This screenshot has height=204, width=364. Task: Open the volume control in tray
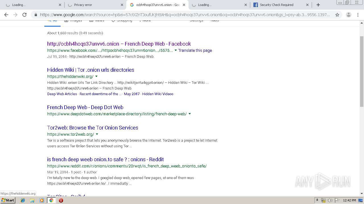point(330,200)
